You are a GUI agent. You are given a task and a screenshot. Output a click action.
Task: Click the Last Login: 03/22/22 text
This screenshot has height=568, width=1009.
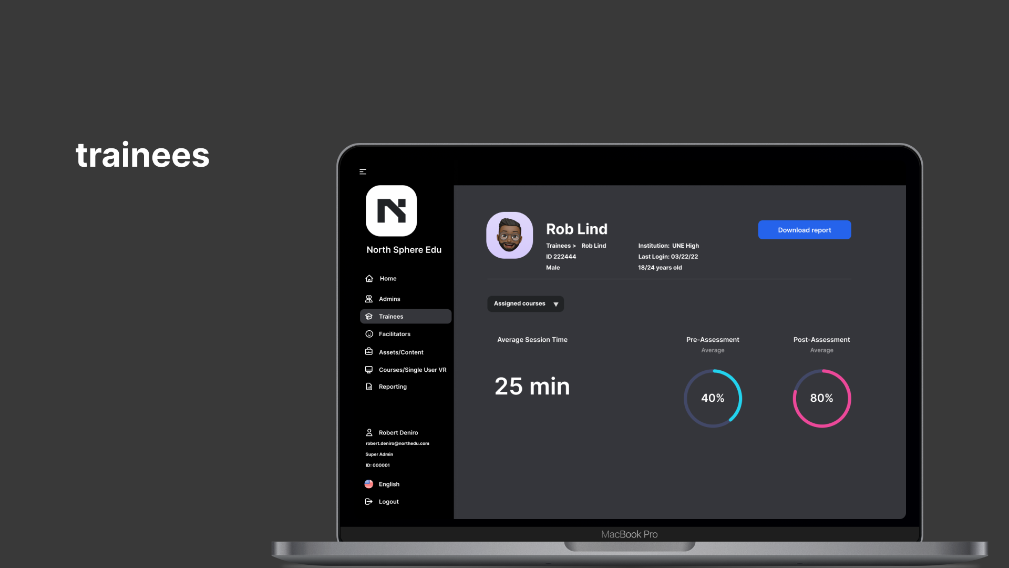[x=668, y=257]
